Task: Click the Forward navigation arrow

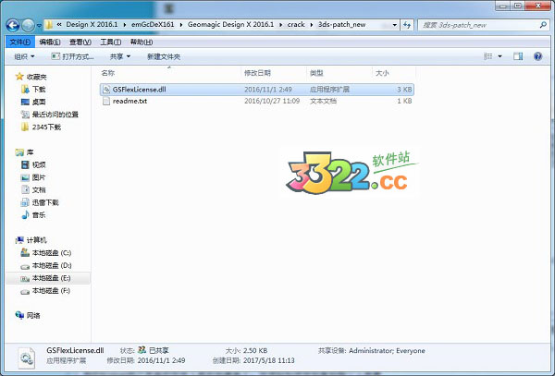Action: 28,25
